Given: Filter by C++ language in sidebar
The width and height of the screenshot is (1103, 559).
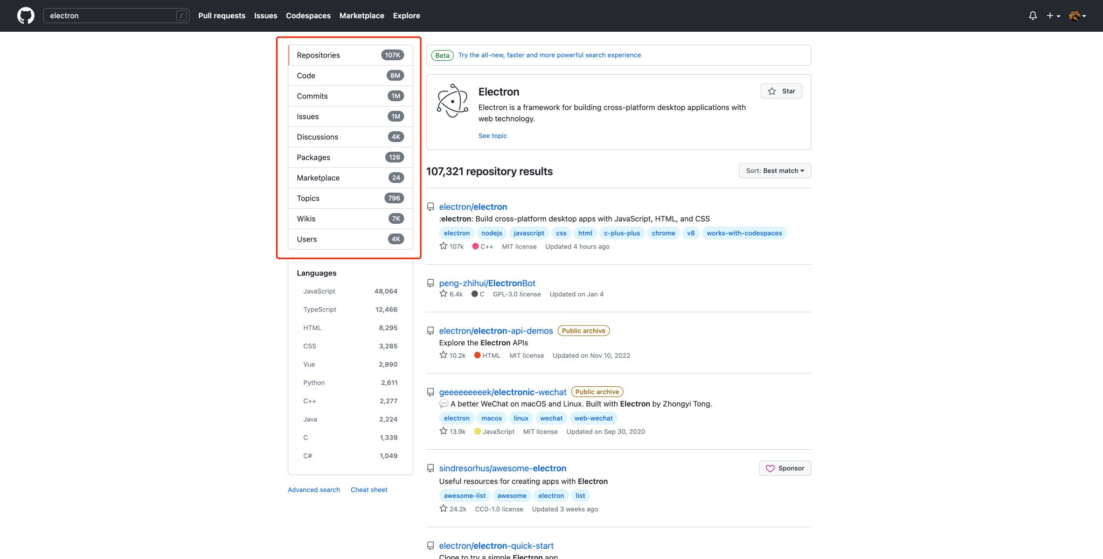Looking at the screenshot, I should click(350, 401).
